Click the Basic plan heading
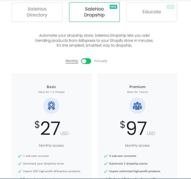Screen dimensions: 191x179 point(51,87)
